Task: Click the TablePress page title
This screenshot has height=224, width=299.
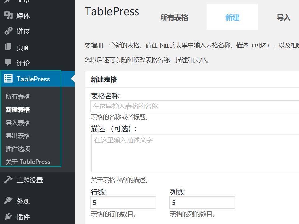Action: [x=112, y=11]
